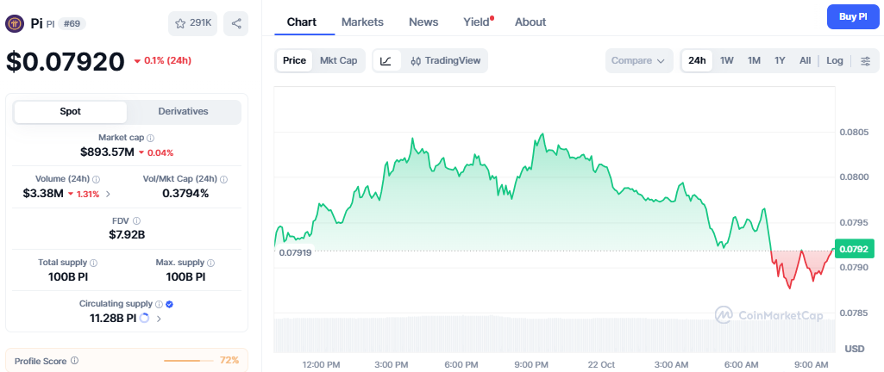Image resolution: width=884 pixels, height=372 pixels.
Task: Open the About tab
Action: click(530, 22)
